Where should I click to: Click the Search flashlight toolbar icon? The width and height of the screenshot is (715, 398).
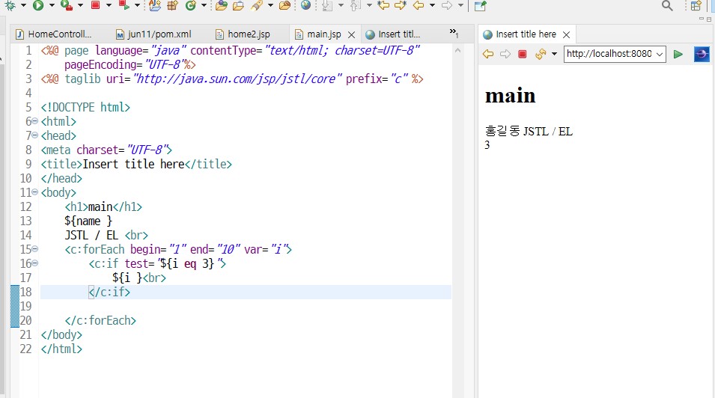click(257, 5)
